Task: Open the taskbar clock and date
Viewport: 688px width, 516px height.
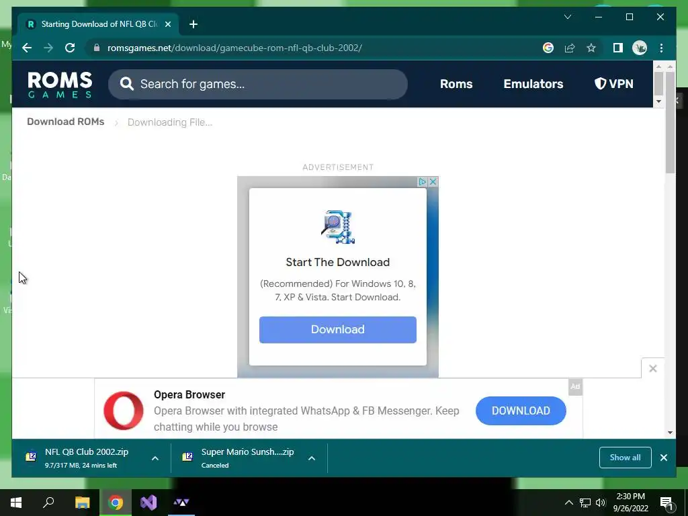Action: point(630,503)
